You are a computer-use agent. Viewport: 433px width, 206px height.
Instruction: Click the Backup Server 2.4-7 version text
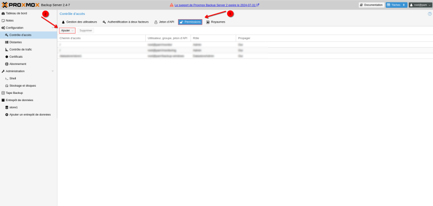[x=55, y=5]
